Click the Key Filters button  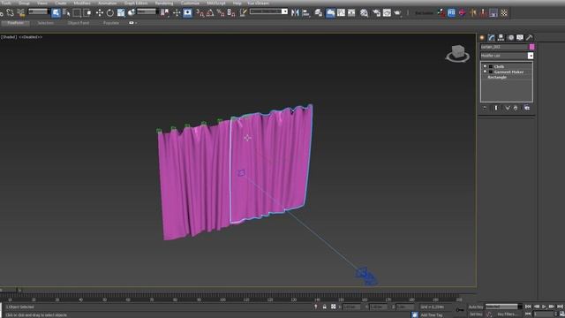tap(508, 314)
